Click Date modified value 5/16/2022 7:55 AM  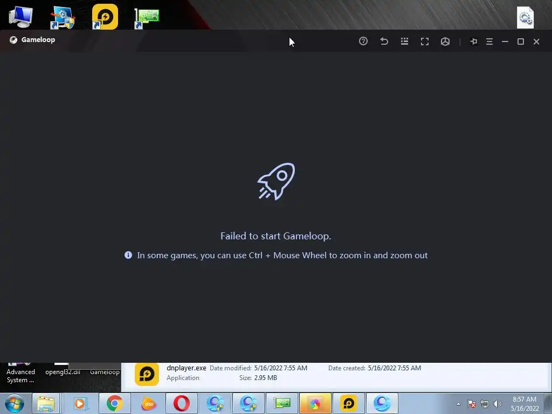(280, 368)
